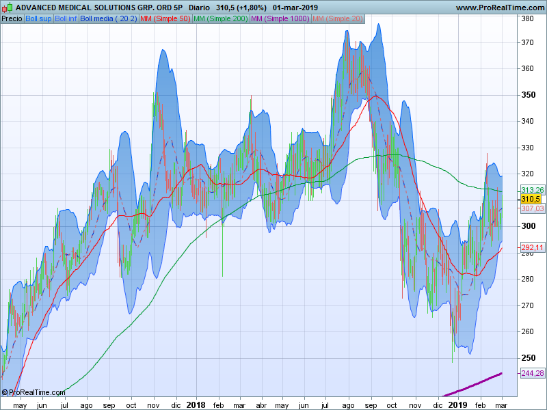Image resolution: width=547 pixels, height=410 pixels.
Task: Select the Boll inf legend label
Action: [x=66, y=19]
